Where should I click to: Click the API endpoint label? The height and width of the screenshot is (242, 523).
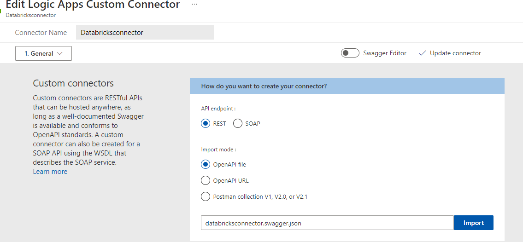pyautogui.click(x=218, y=109)
